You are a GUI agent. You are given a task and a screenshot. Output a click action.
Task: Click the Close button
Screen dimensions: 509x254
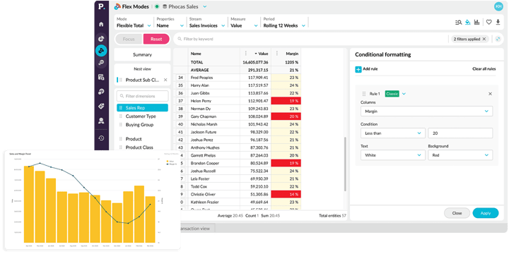(x=457, y=213)
